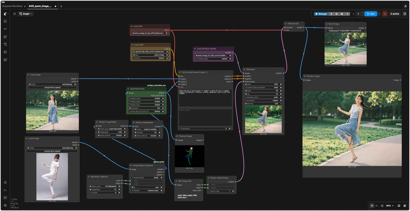
Task: Toggle the console terminal icon in sidebar
Action: (x=5, y=190)
